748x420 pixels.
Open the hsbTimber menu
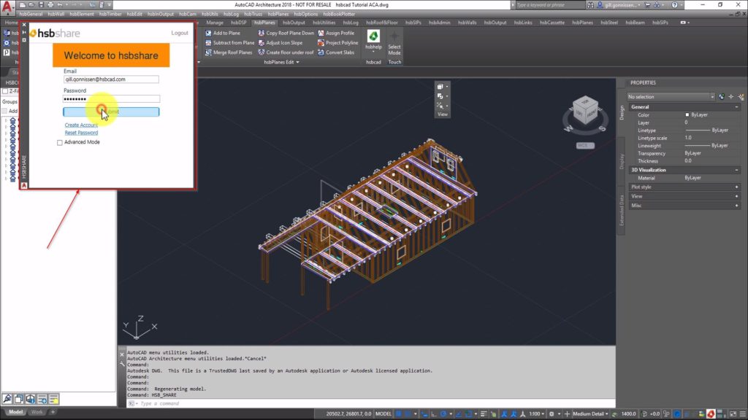coord(110,15)
